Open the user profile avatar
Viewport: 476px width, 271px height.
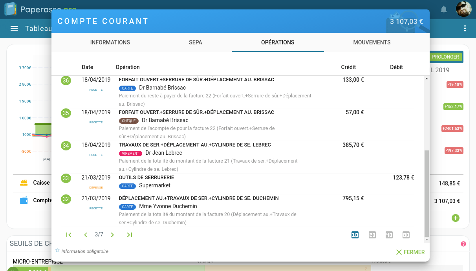[x=463, y=9]
